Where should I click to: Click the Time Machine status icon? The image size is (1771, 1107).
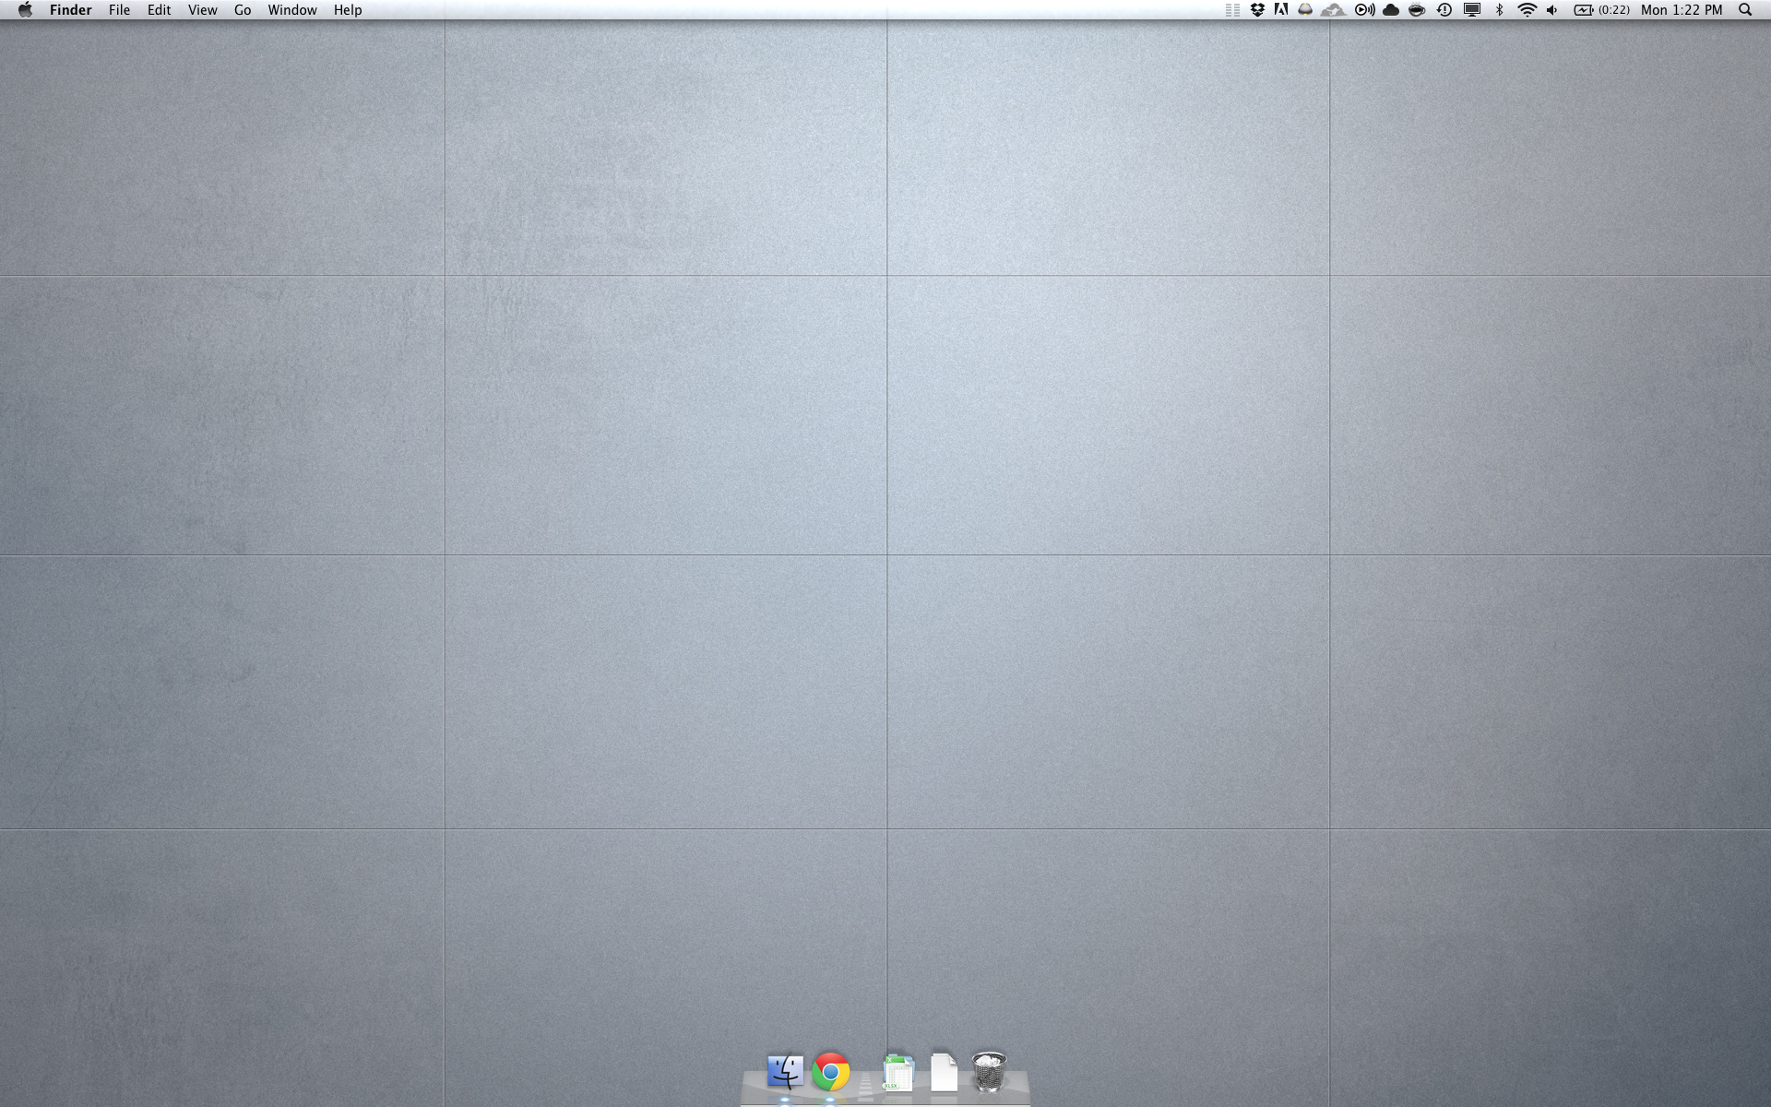1444,10
